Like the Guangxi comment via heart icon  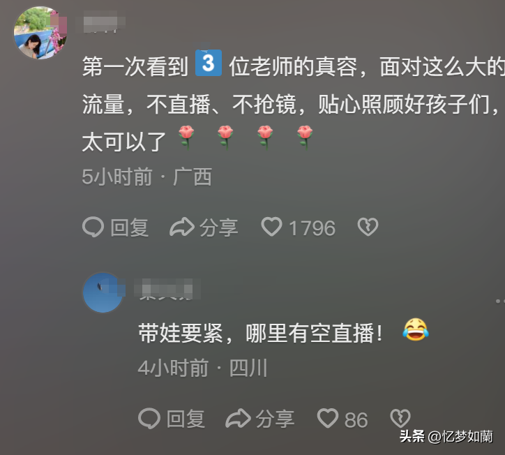pos(271,227)
